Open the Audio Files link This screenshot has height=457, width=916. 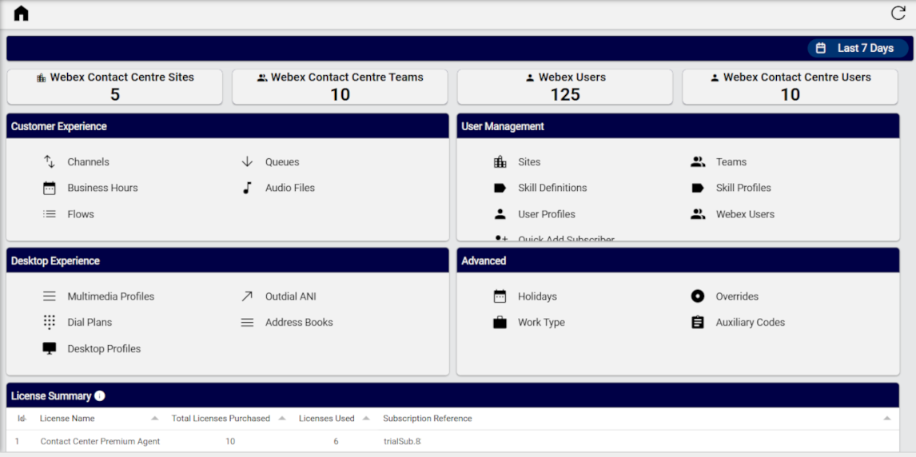pos(290,188)
